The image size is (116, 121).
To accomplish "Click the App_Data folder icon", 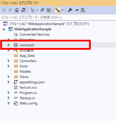I will (16, 56).
